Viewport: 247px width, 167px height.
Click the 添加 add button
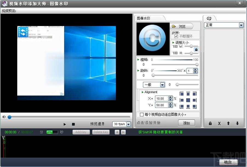(186, 123)
